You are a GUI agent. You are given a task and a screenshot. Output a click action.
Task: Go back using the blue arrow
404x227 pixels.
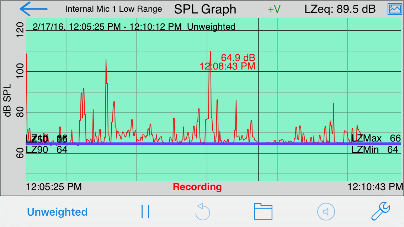pos(33,9)
